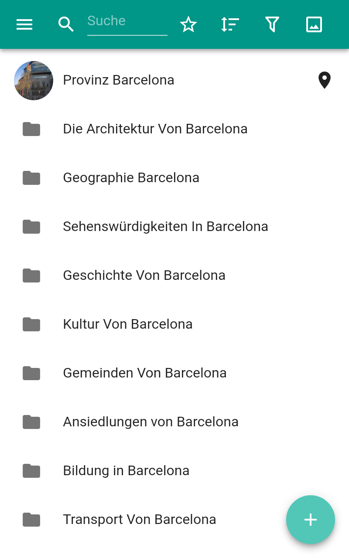Open the Provinz Barcelona title entry

click(x=119, y=80)
